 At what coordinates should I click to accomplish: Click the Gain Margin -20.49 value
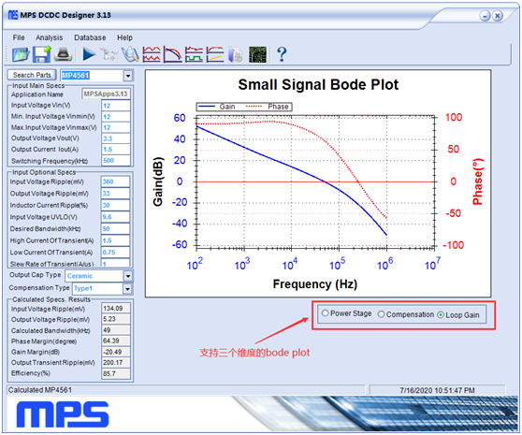tap(116, 352)
